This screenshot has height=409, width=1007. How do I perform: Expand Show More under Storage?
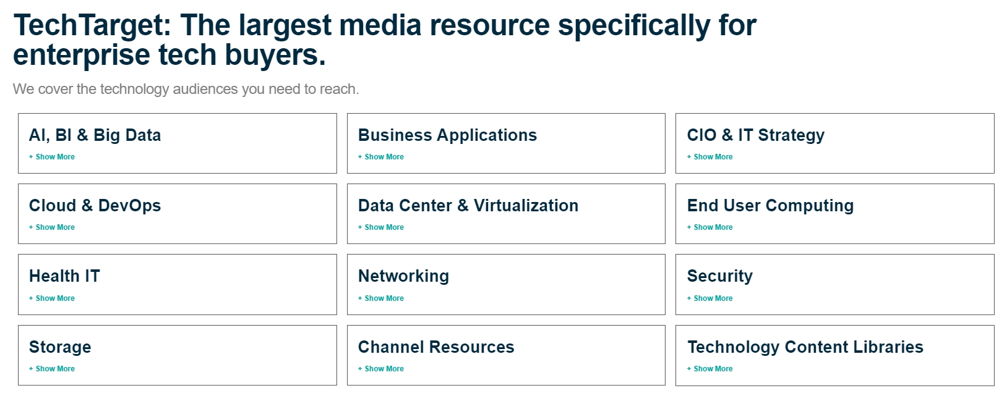point(52,369)
